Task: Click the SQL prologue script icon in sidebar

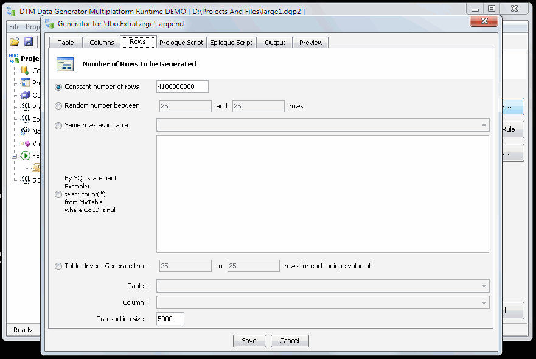Action: point(25,107)
